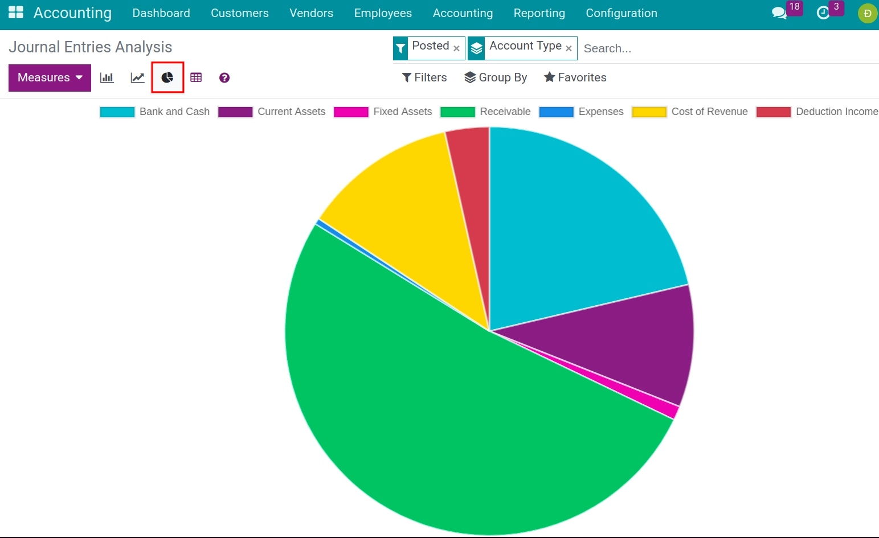Click the help question mark icon
The height and width of the screenshot is (538, 879).
click(x=224, y=77)
